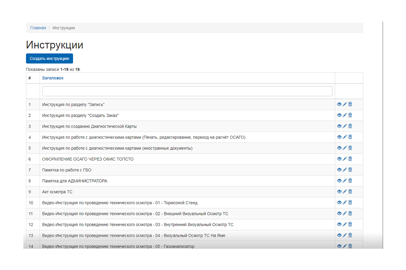The height and width of the screenshot is (270, 406).
Task: Delete '03 - Внутренний Визуальный Осмотр ТС' trash icon
Action: (350, 224)
